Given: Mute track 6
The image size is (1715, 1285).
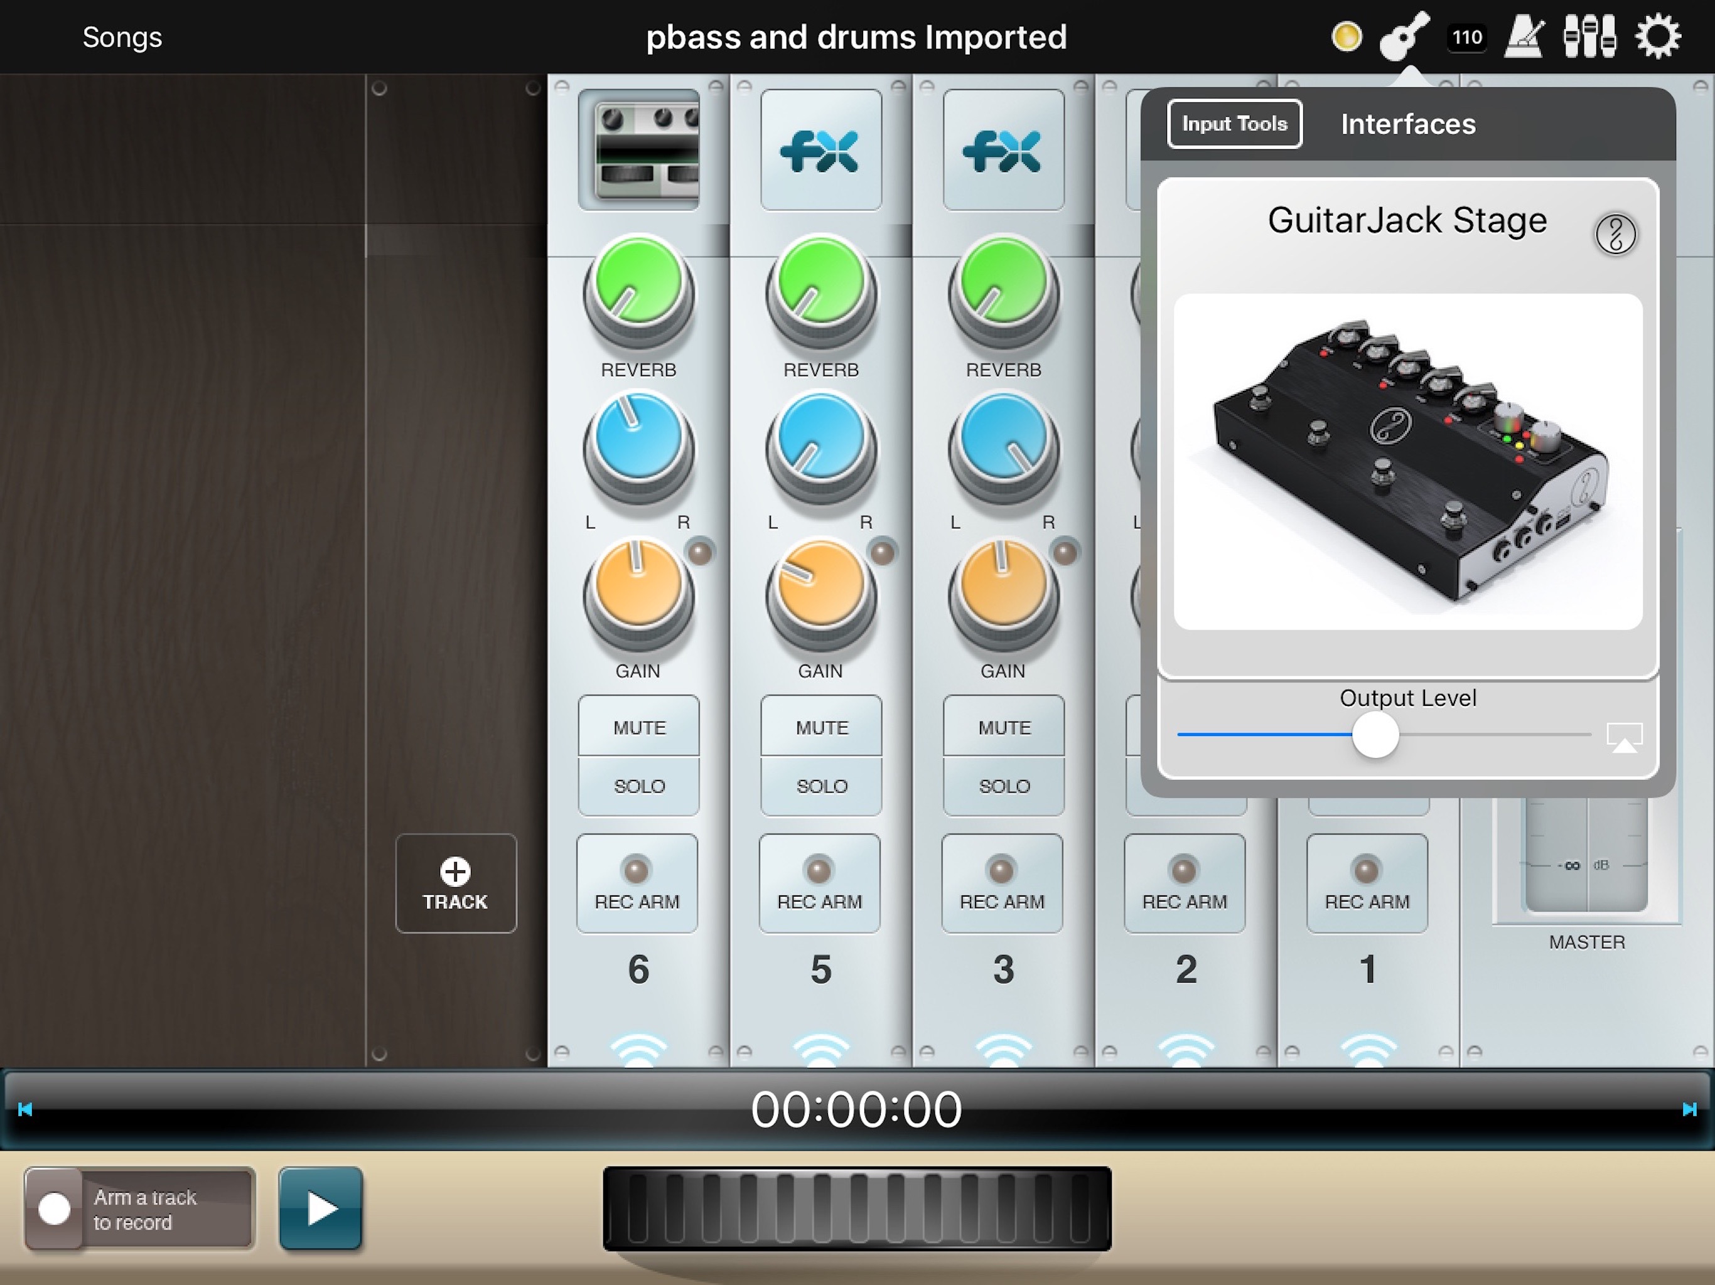Looking at the screenshot, I should pyautogui.click(x=639, y=727).
